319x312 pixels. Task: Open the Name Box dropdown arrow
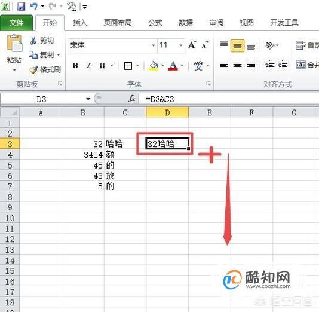pos(88,99)
